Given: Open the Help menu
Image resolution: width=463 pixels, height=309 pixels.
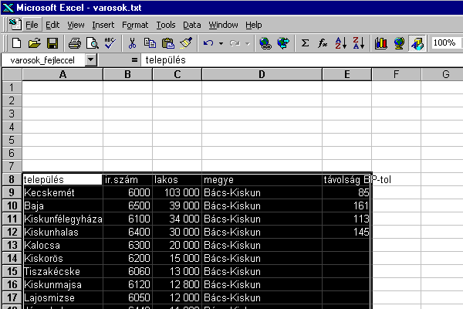Looking at the screenshot, I should tap(254, 25).
